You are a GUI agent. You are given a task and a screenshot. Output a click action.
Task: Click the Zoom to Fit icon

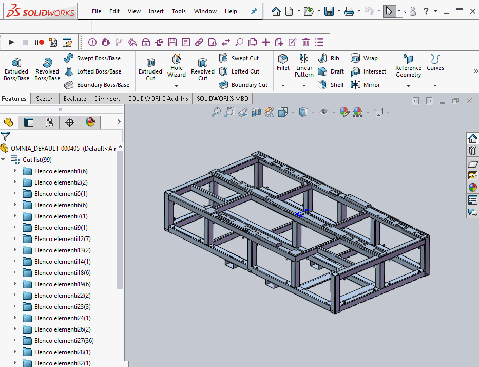click(x=216, y=112)
